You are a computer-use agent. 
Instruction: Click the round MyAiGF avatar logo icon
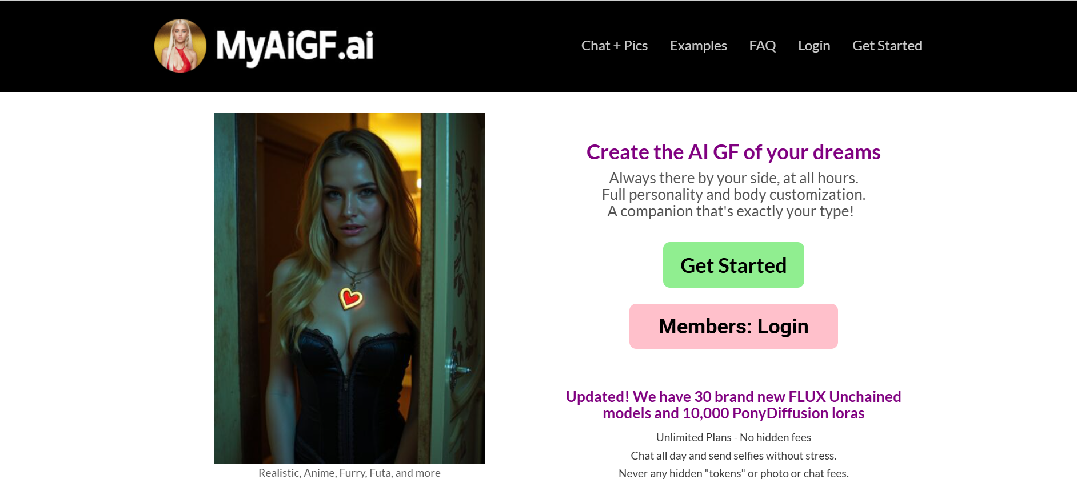tap(181, 46)
